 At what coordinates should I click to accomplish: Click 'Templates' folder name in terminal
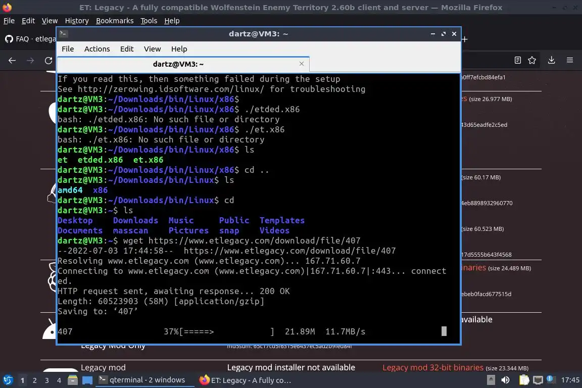[x=282, y=221]
